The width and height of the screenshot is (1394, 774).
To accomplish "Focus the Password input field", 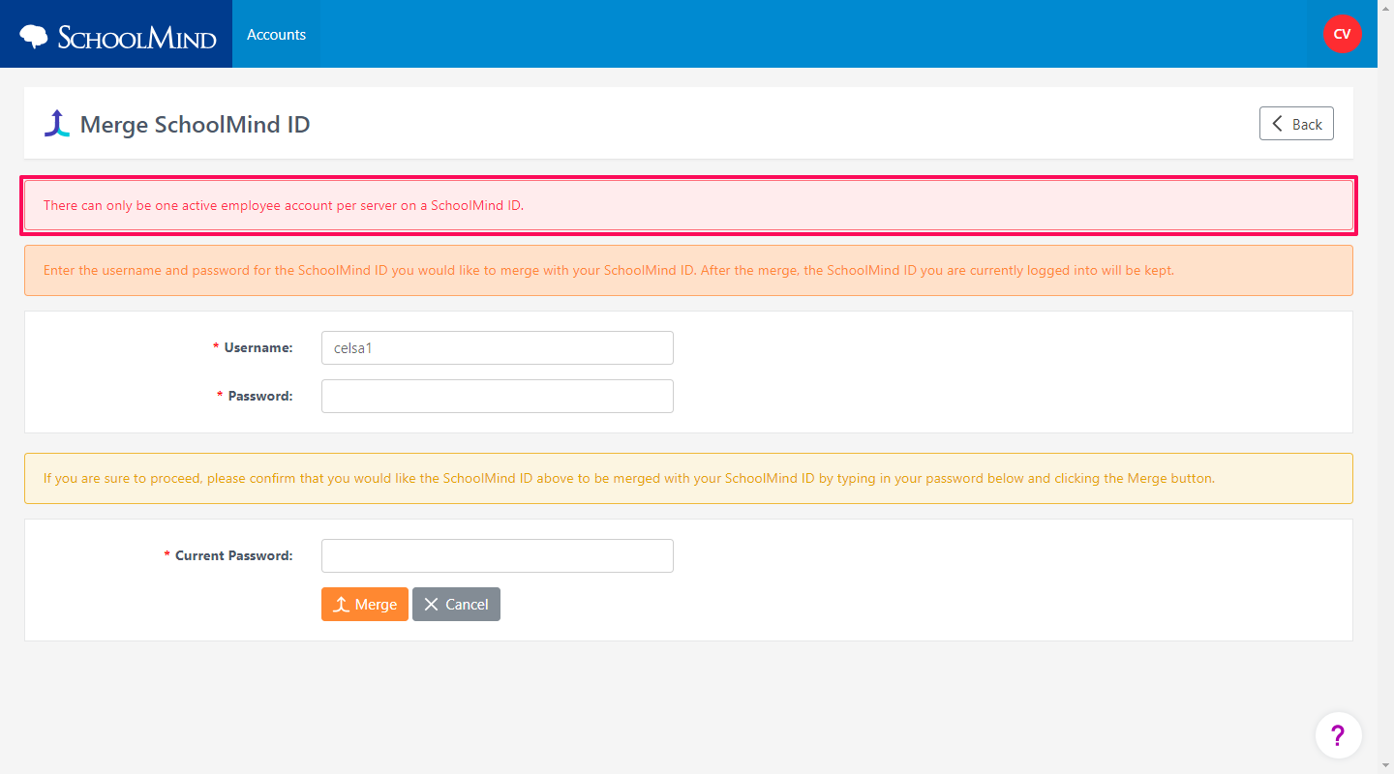I will coord(497,396).
